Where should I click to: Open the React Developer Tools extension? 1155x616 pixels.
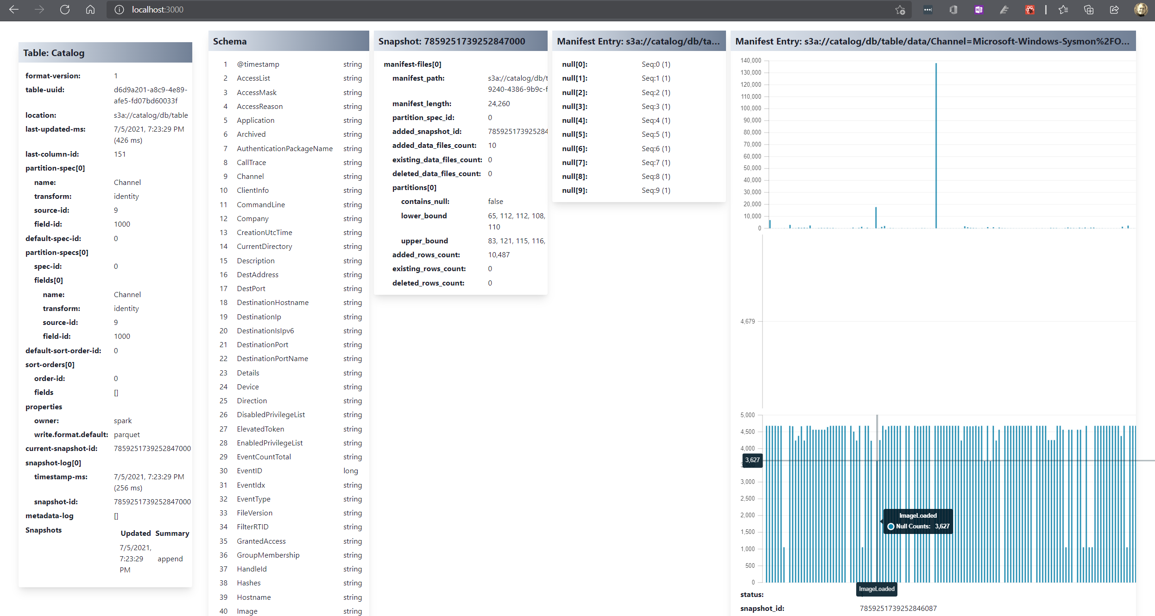coord(1029,10)
